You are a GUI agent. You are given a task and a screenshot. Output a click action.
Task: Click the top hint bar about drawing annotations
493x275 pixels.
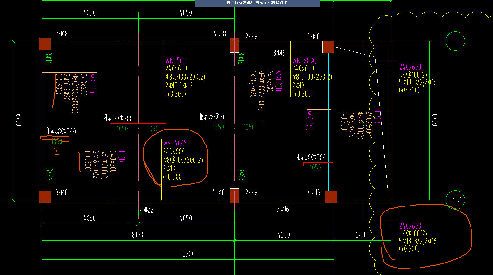click(257, 3)
